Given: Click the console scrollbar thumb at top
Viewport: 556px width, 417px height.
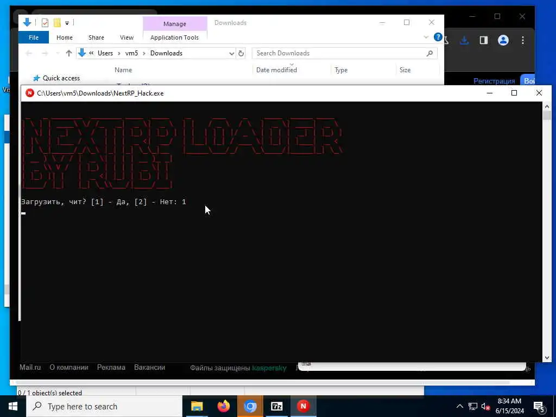Looking at the screenshot, I should 547,116.
